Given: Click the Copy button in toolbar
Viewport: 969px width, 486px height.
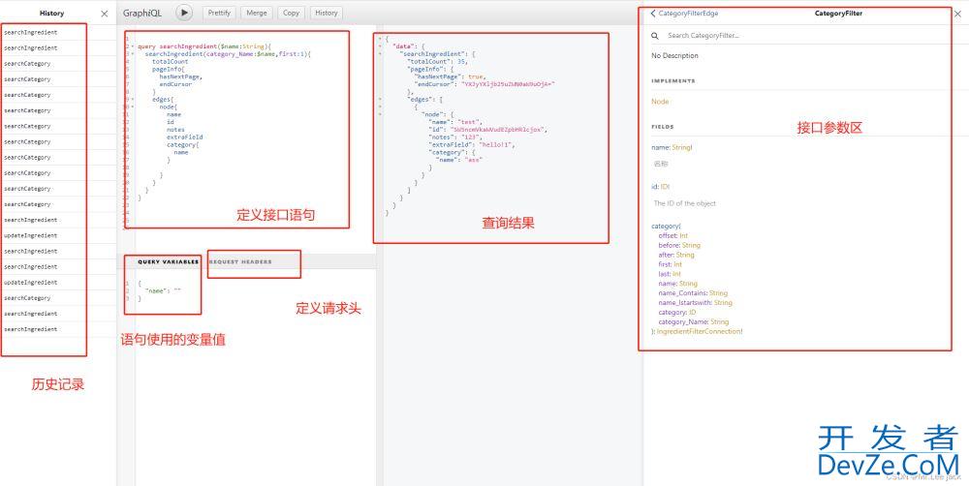Looking at the screenshot, I should pyautogui.click(x=291, y=13).
